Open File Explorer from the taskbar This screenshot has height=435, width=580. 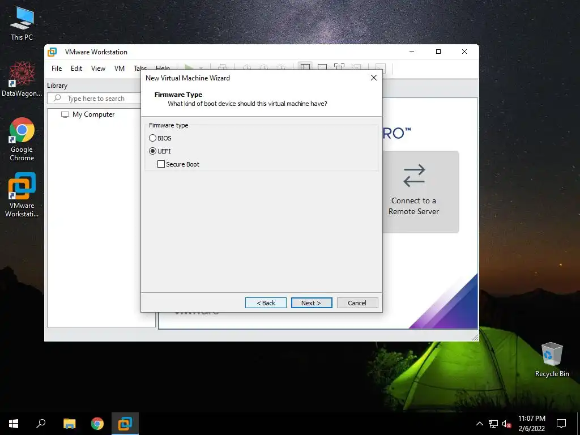coord(69,424)
